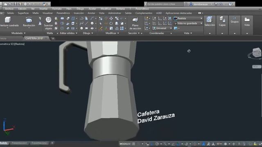Toggle the ribbon minimize button after Aplicaciones destacadas
This screenshot has width=262, height=147.
(x=200, y=13)
